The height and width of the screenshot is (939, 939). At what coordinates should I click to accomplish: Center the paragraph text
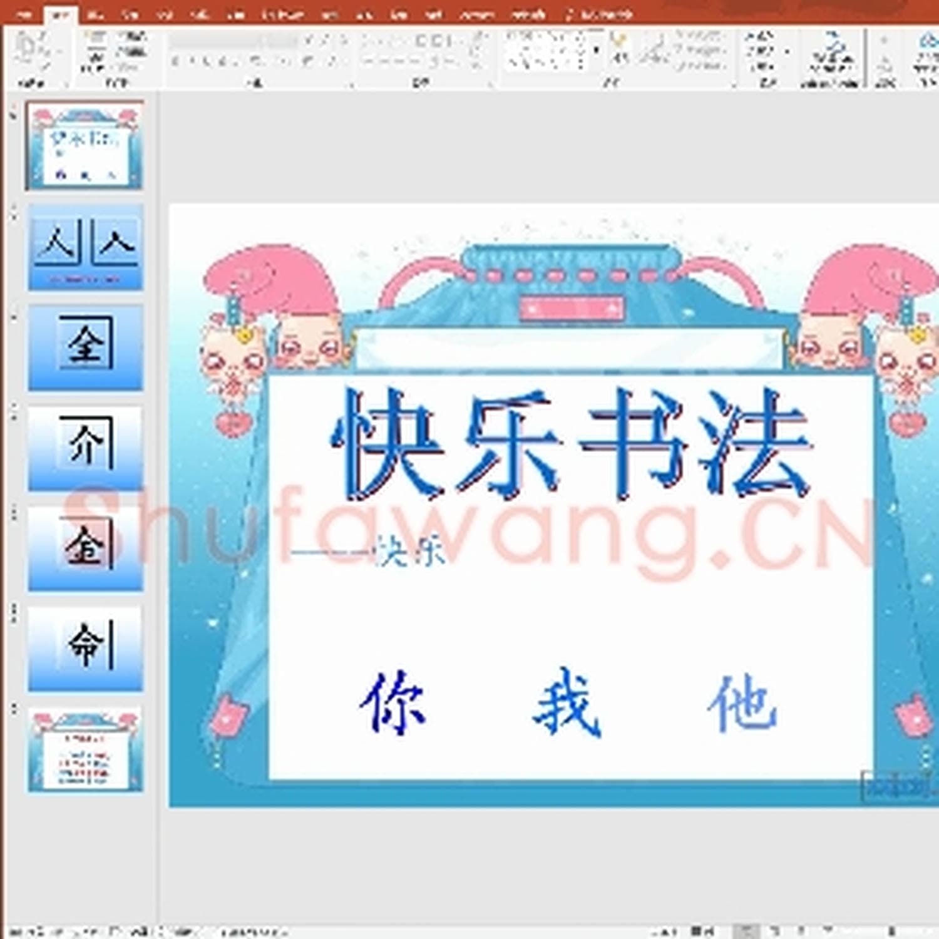click(x=385, y=61)
